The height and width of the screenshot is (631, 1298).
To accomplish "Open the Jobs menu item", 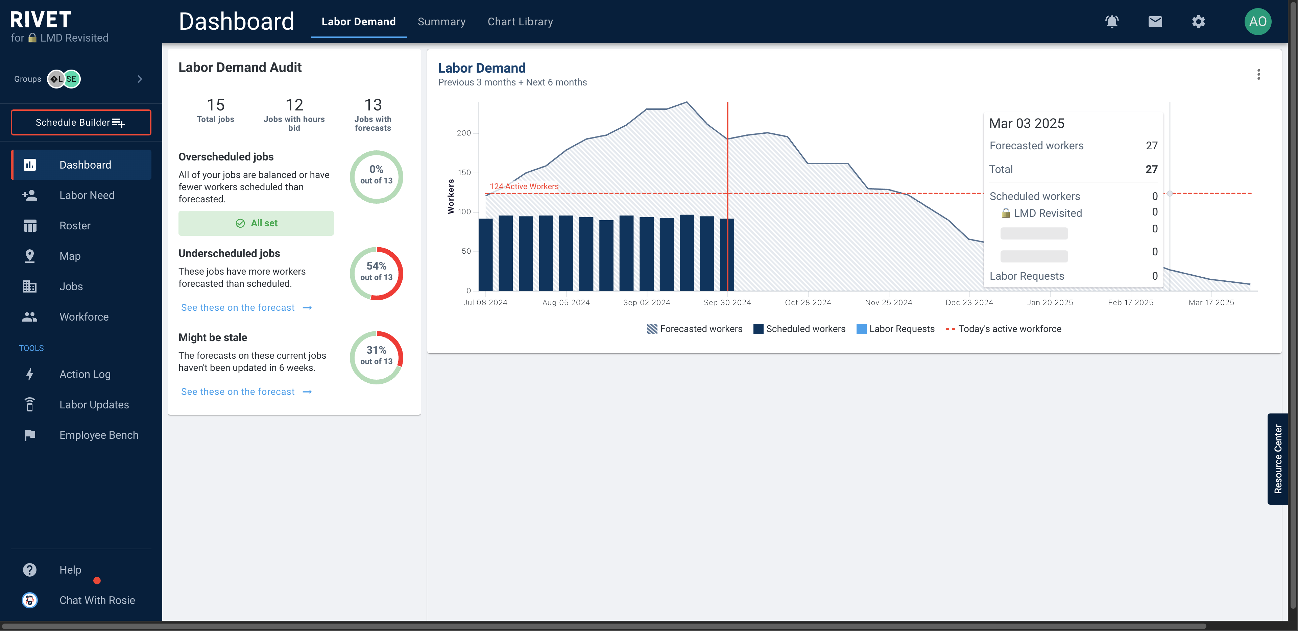I will (81, 286).
